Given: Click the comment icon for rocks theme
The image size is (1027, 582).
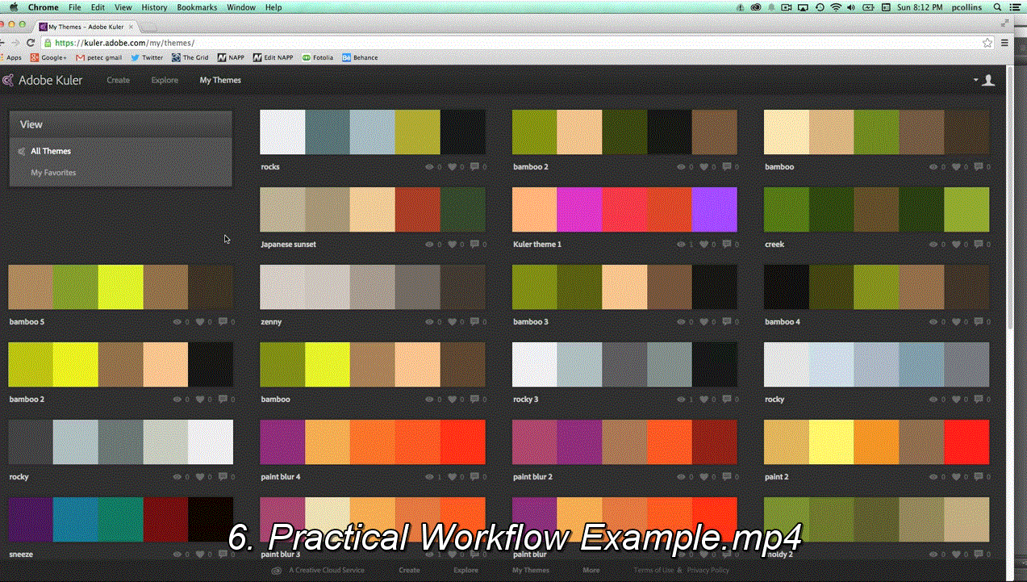Looking at the screenshot, I should pyautogui.click(x=474, y=167).
